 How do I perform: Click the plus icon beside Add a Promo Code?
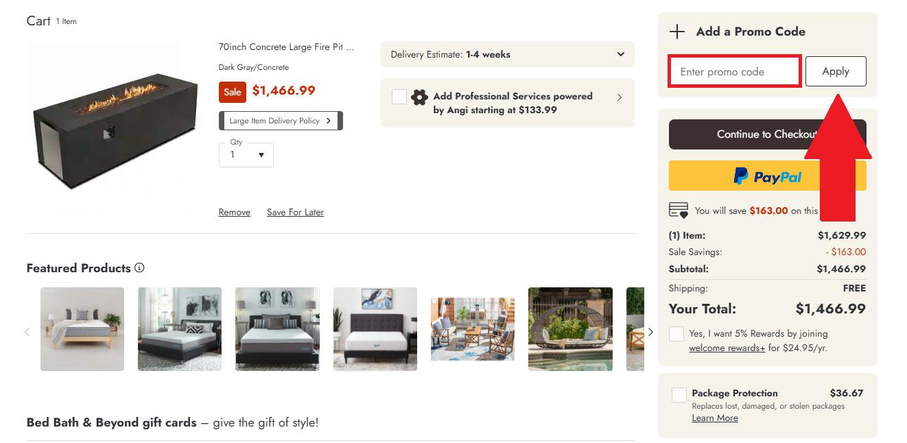click(x=677, y=31)
